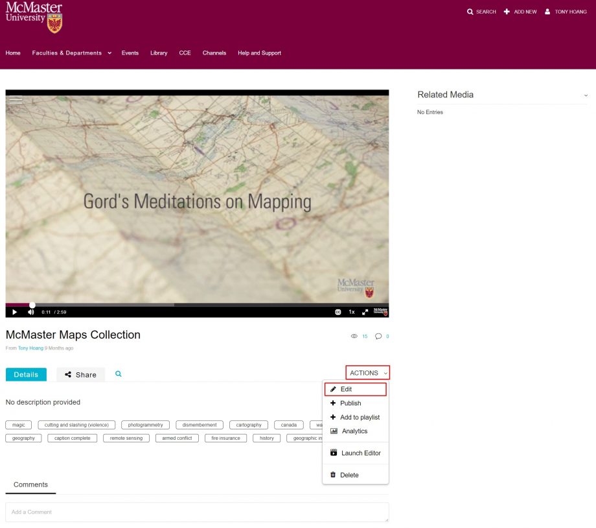Viewport: 596px width, 528px height.
Task: Toggle closed captions in the player
Action: pos(338,312)
